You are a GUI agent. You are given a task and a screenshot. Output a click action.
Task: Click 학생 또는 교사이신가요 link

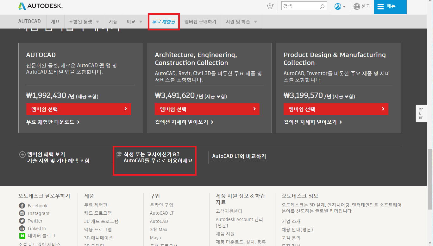point(152,154)
